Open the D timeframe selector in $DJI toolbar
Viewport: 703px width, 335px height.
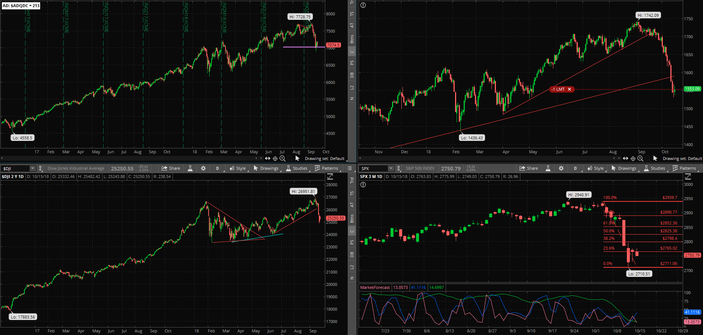click(217, 168)
